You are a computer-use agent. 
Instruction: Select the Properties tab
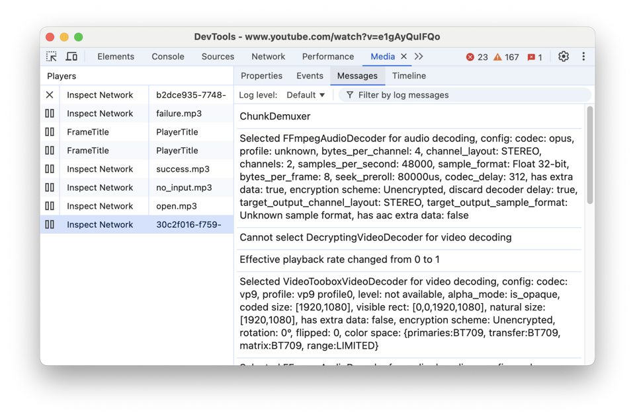261,76
